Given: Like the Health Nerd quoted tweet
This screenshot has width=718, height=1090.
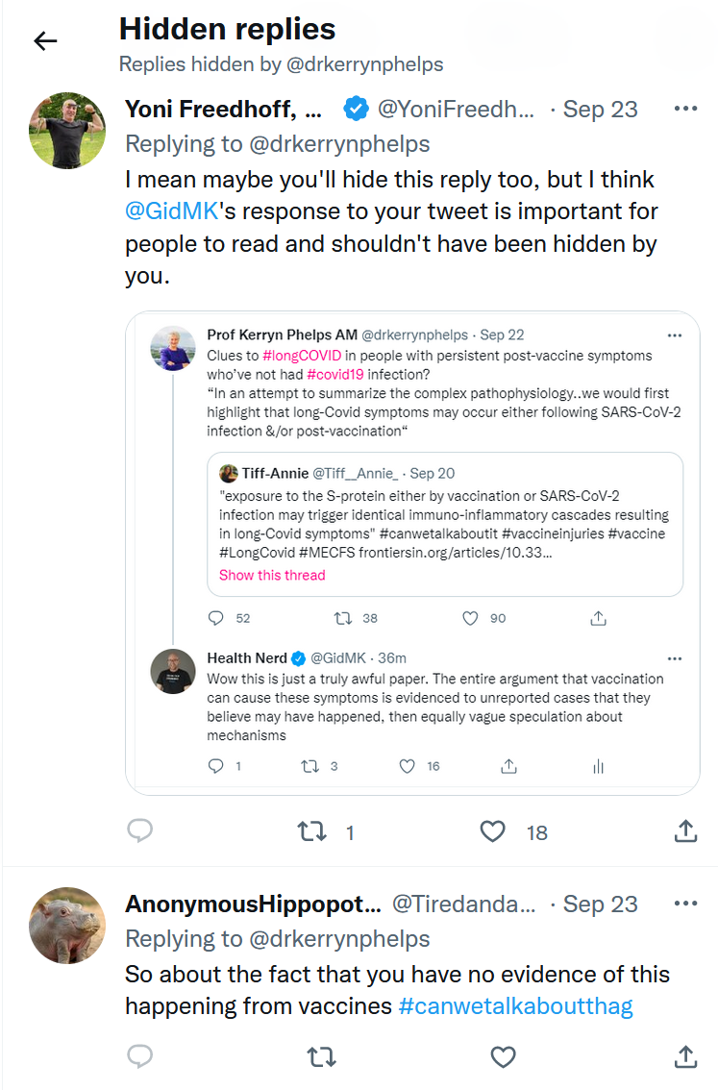Looking at the screenshot, I should [x=408, y=766].
